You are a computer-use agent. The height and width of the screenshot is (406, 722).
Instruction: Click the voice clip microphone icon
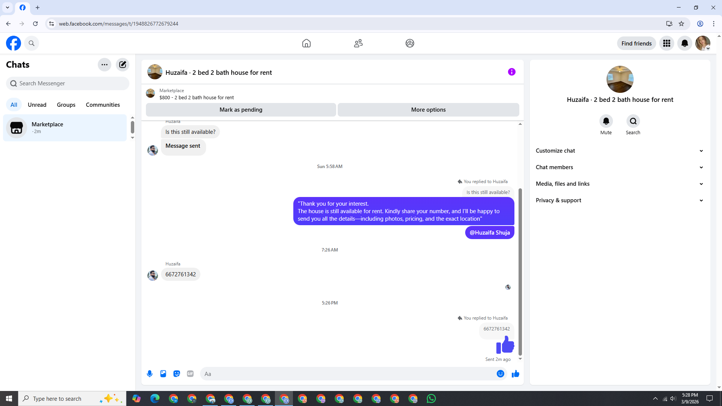[150, 374]
